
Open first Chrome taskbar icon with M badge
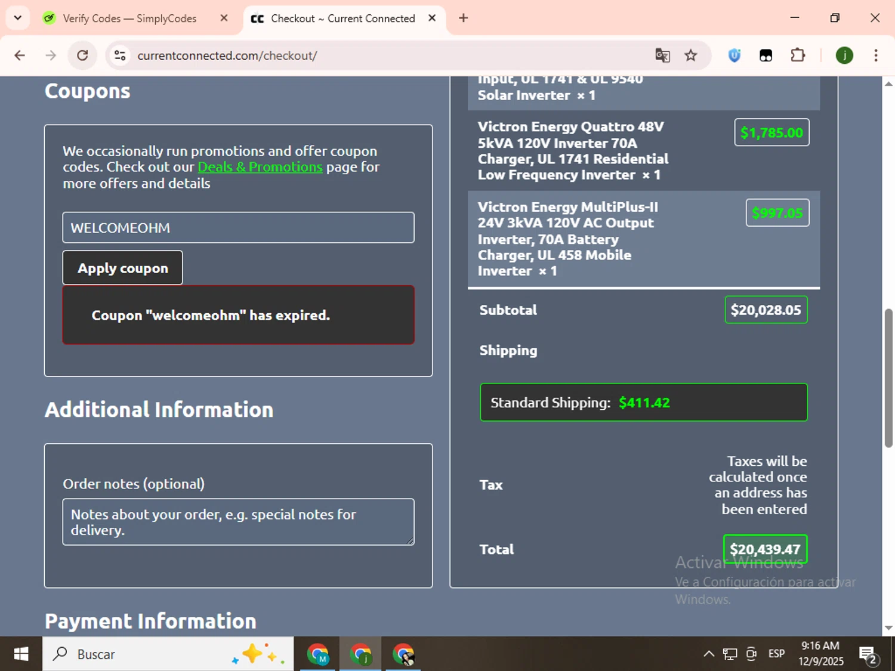pyautogui.click(x=318, y=654)
